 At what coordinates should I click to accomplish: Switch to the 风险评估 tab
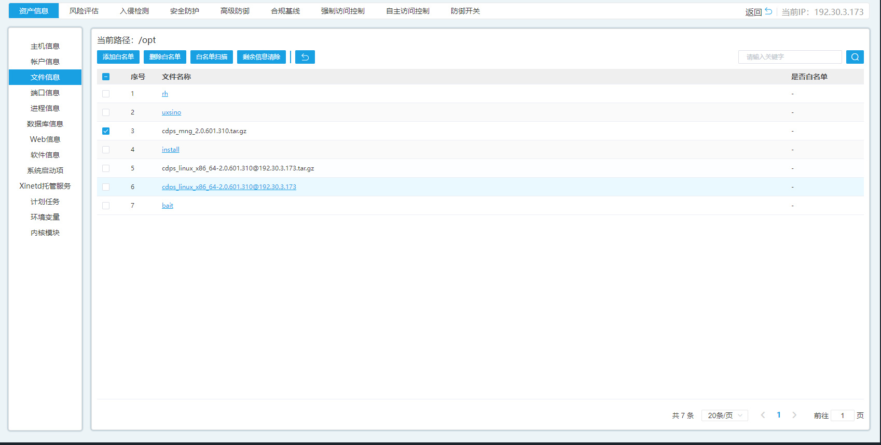point(84,11)
